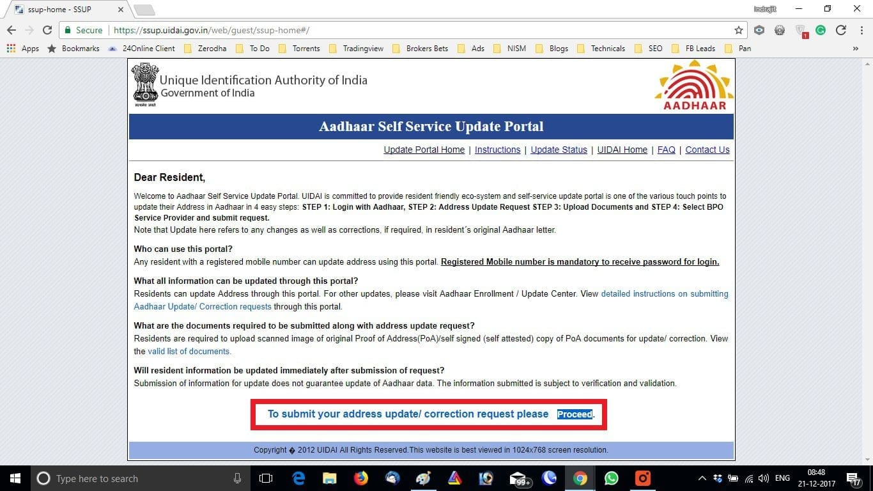
Task: Open Action Center showing 17 notifications
Action: [x=854, y=478]
